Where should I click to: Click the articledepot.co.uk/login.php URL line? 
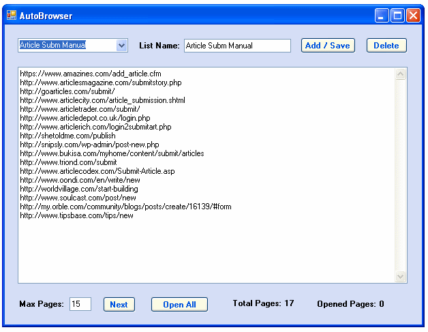point(85,118)
